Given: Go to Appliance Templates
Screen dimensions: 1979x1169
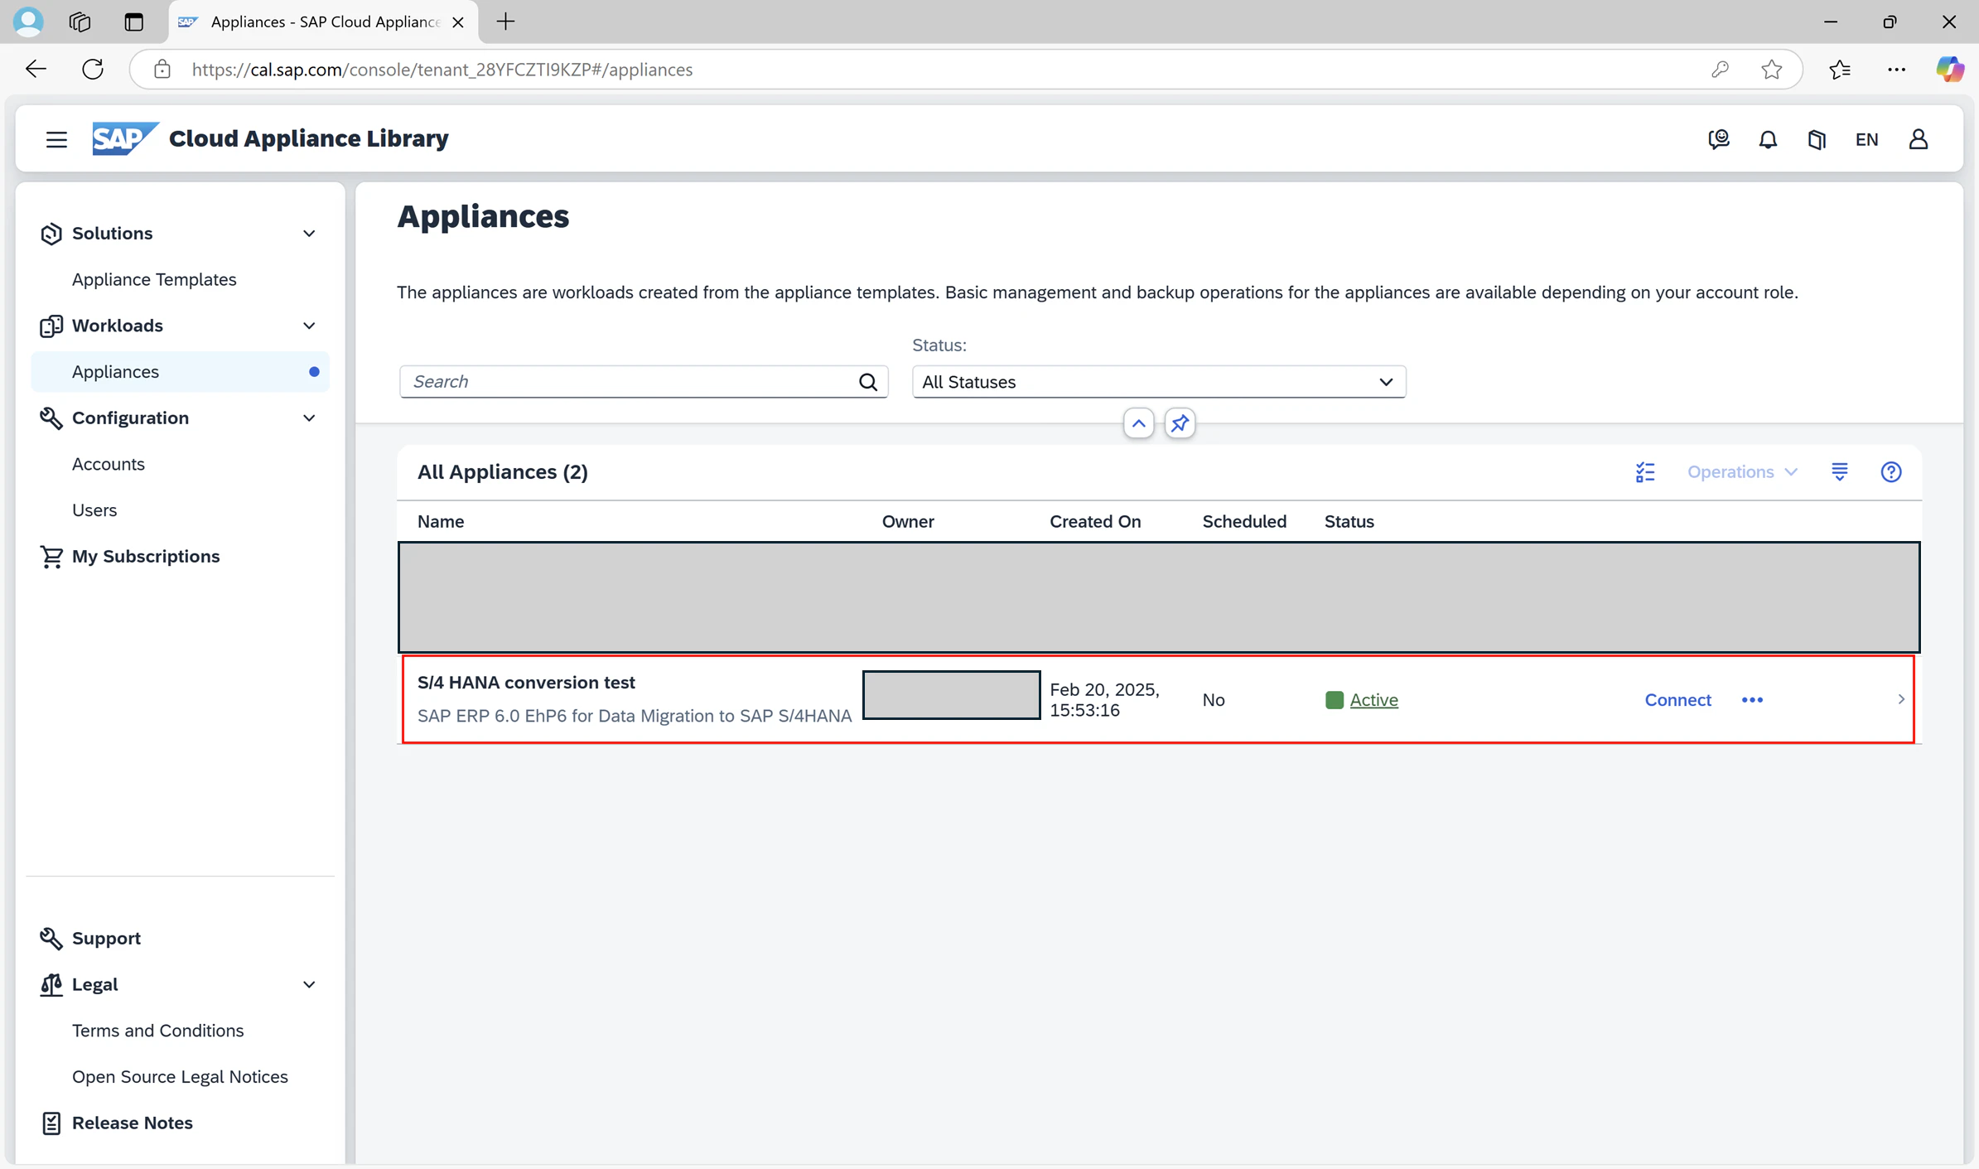Looking at the screenshot, I should pos(154,280).
